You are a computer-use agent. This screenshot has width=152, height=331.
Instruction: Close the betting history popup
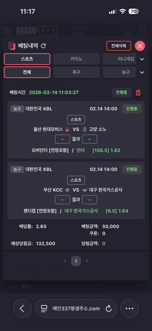(x=140, y=46)
